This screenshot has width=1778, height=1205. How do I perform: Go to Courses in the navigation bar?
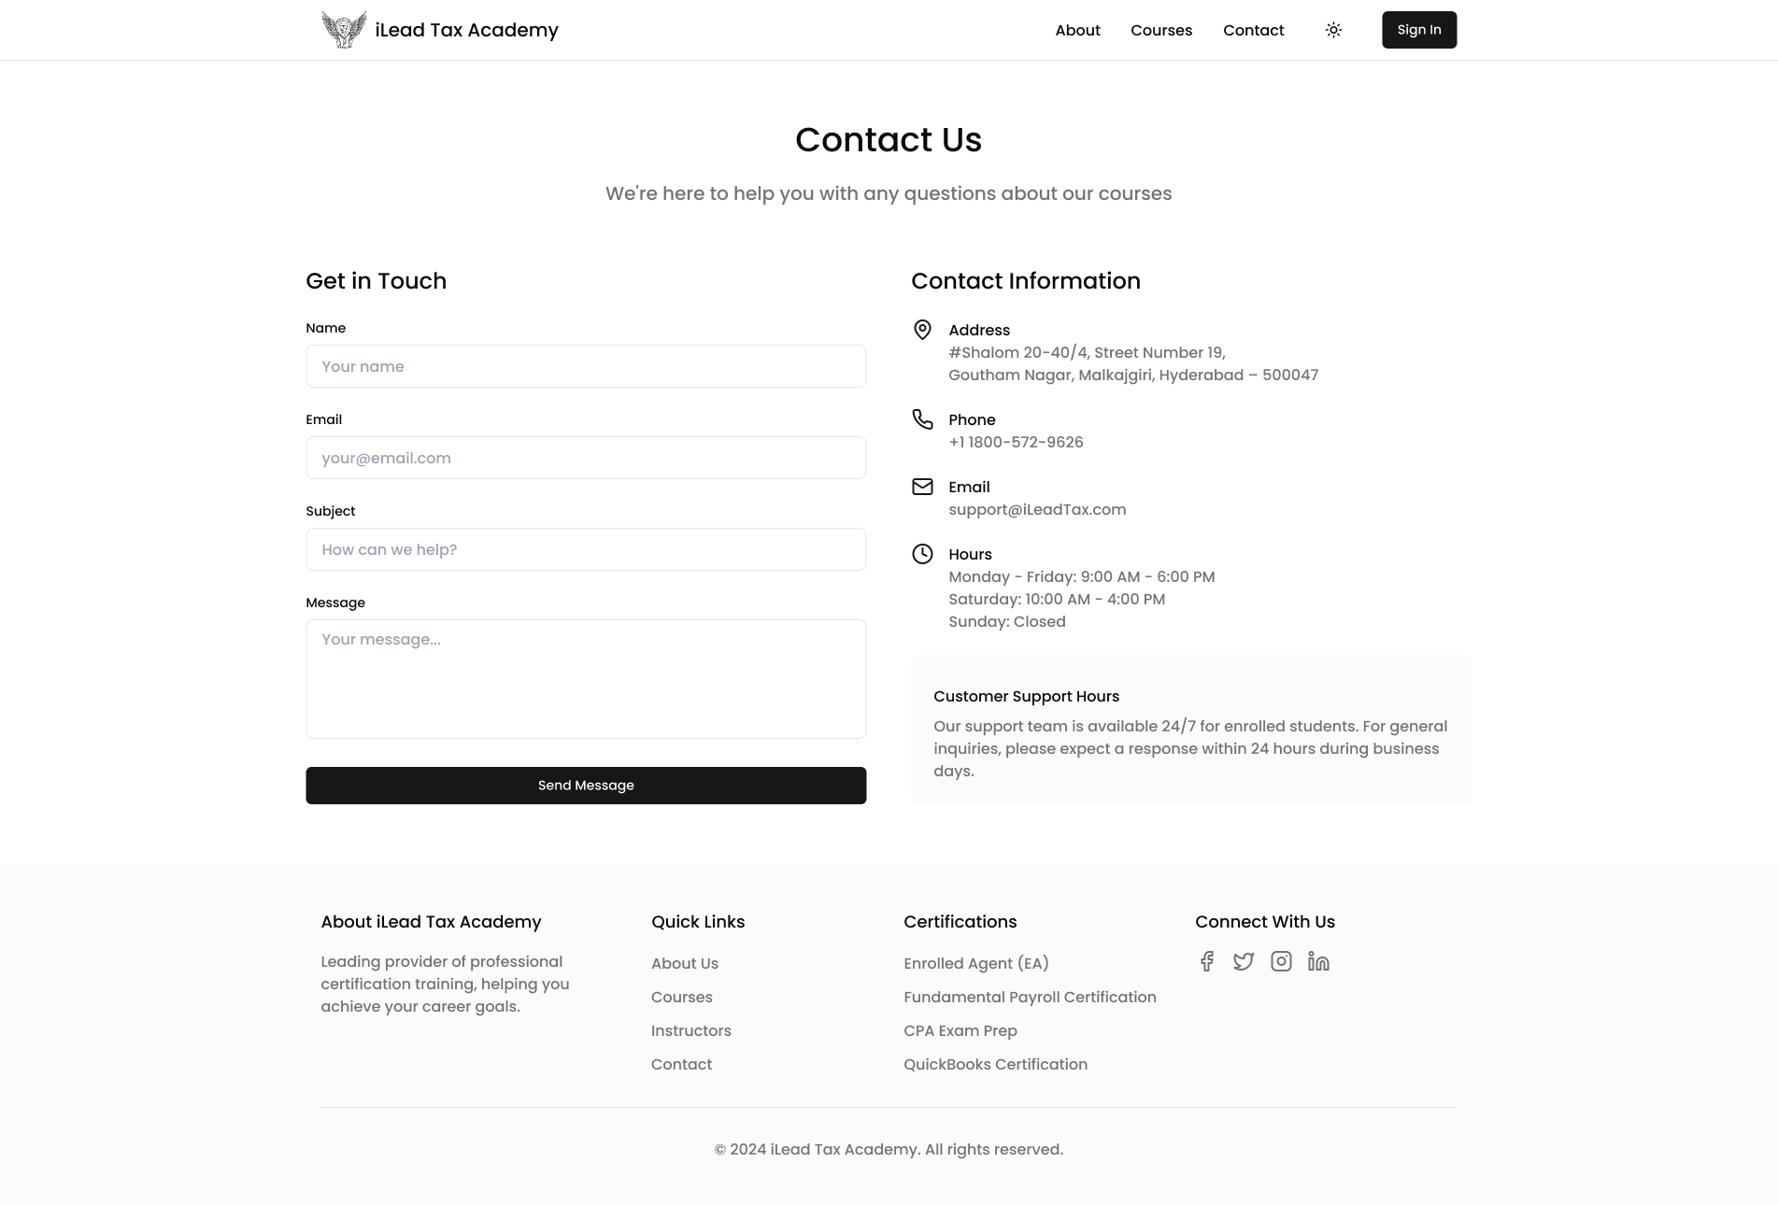(1161, 30)
